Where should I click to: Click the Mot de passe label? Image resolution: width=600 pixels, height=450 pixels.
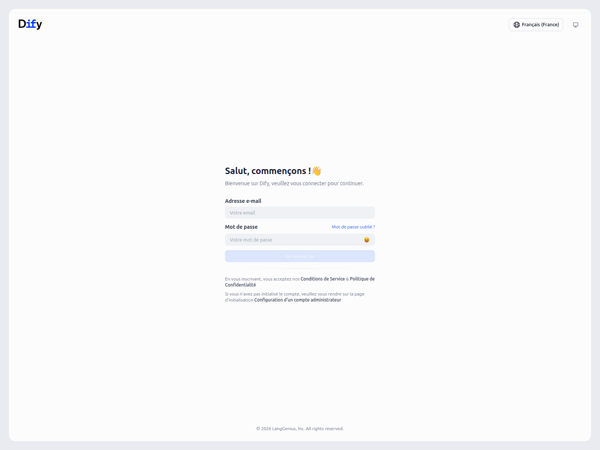tap(241, 227)
